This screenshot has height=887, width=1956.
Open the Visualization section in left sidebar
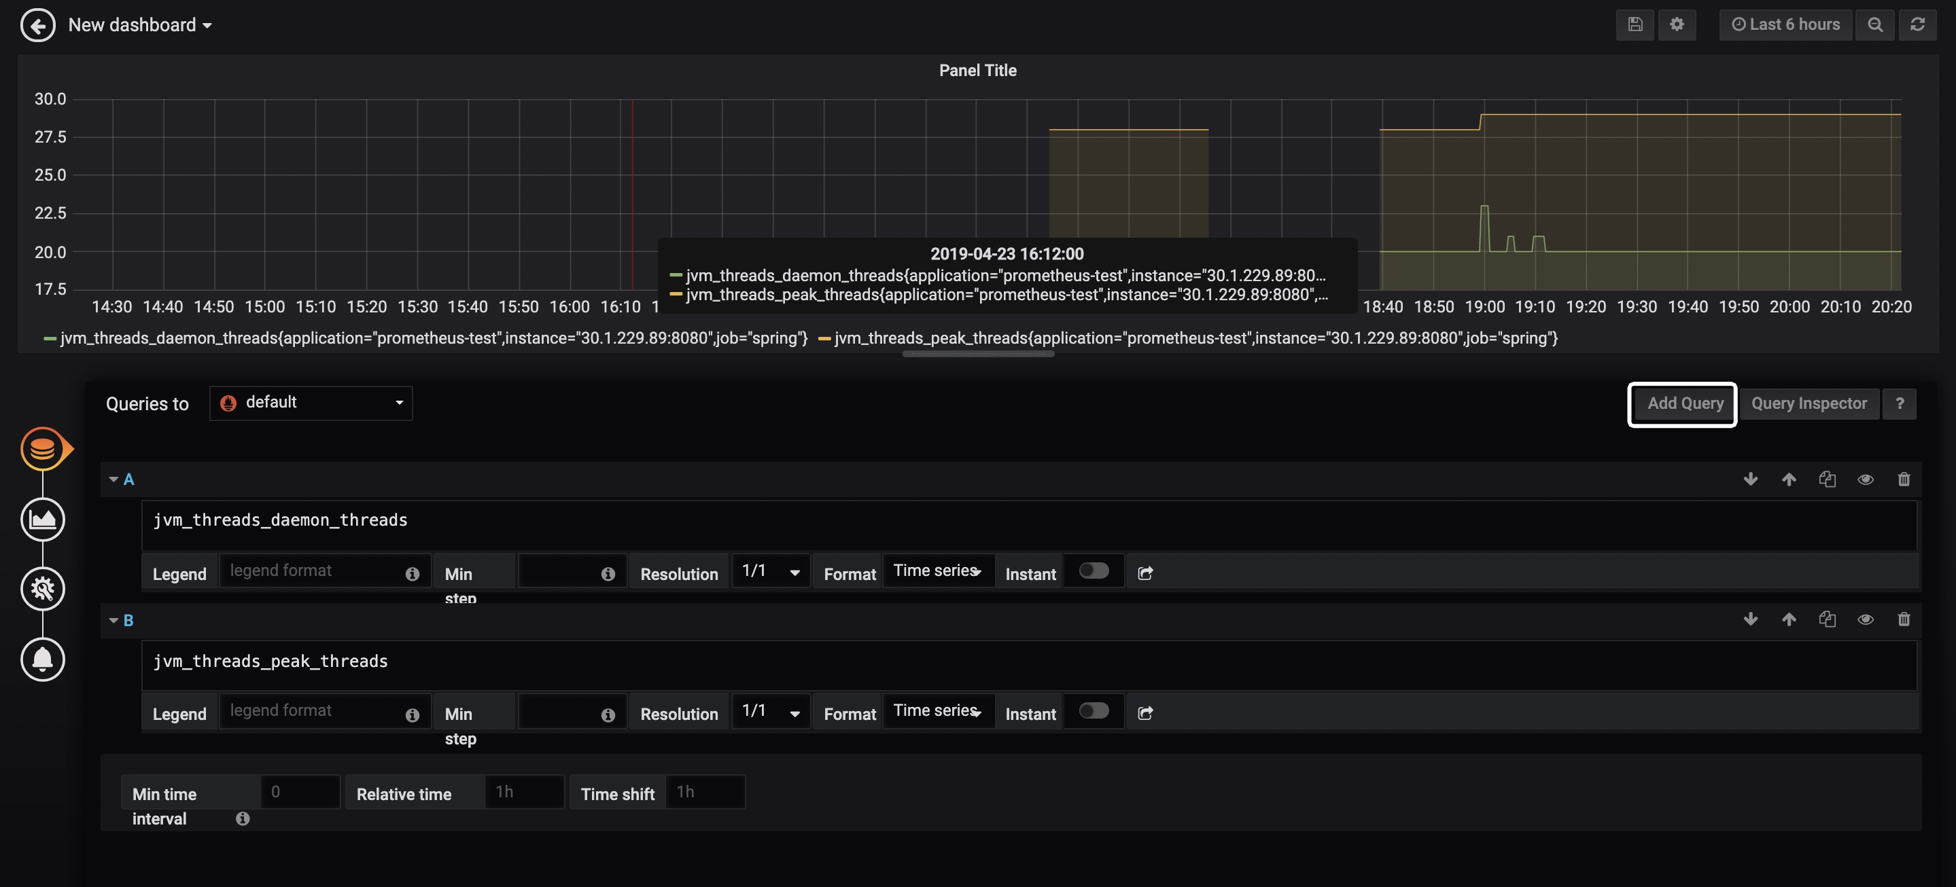tap(43, 519)
